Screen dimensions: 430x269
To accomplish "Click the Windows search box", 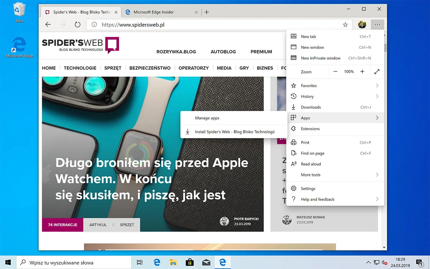I will coord(74,263).
